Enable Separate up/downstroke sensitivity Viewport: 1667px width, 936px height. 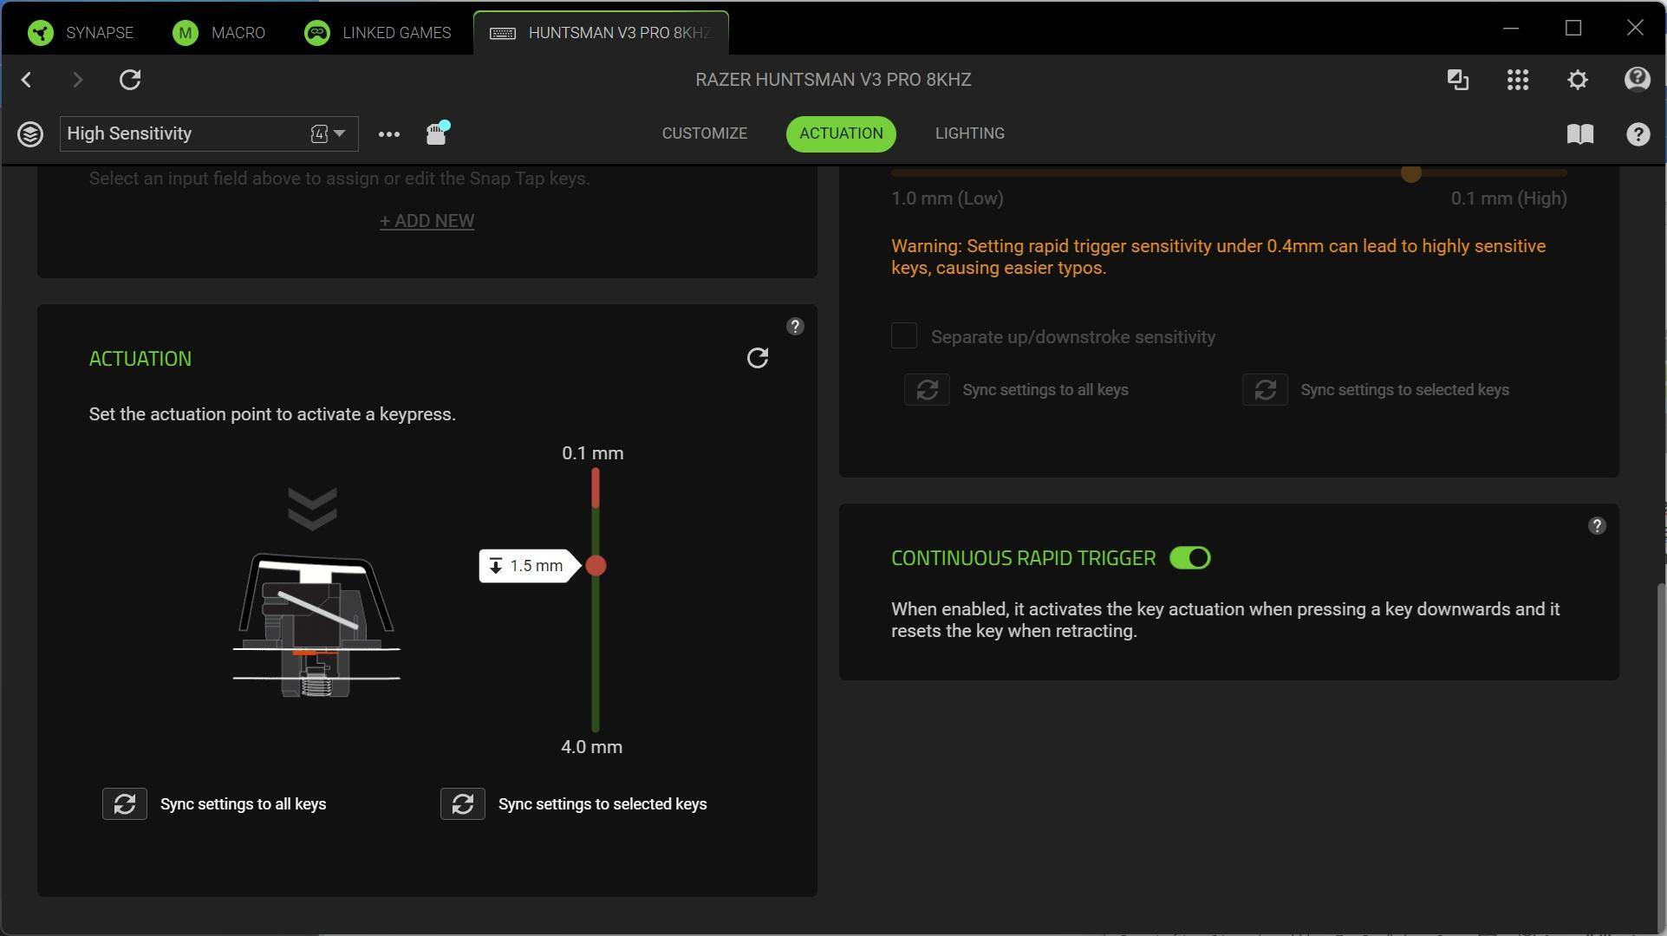[903, 335]
